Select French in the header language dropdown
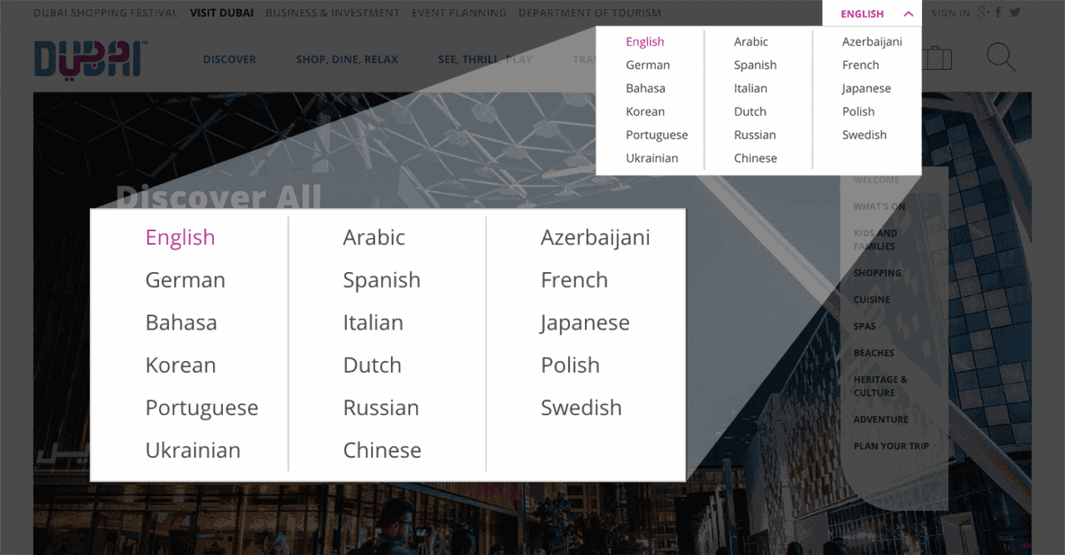The width and height of the screenshot is (1065, 555). pyautogui.click(x=860, y=65)
